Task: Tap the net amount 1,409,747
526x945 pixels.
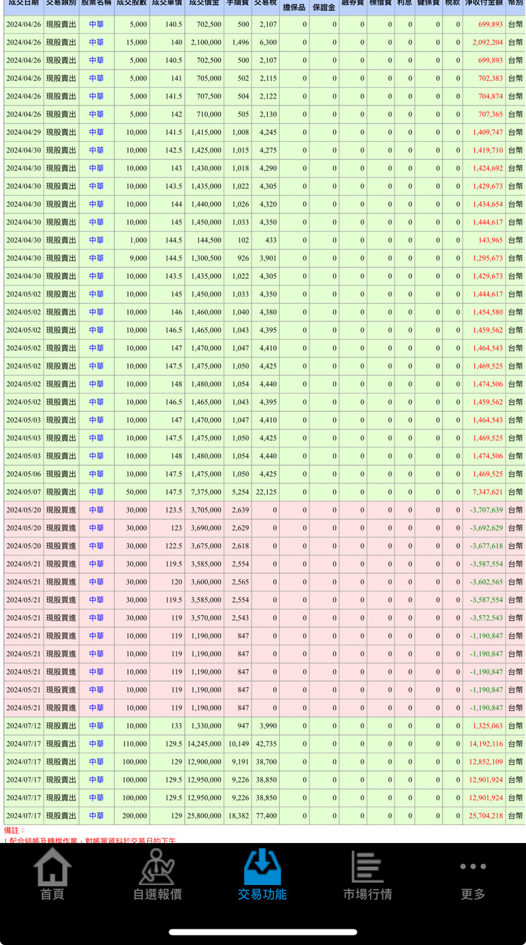Action: coord(486,132)
